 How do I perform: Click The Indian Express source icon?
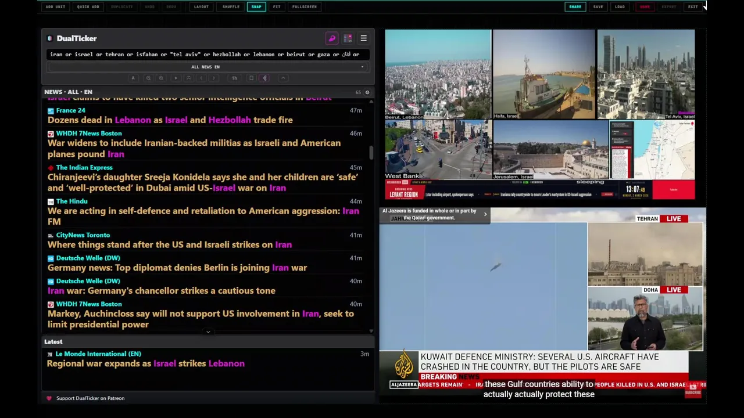tap(51, 168)
